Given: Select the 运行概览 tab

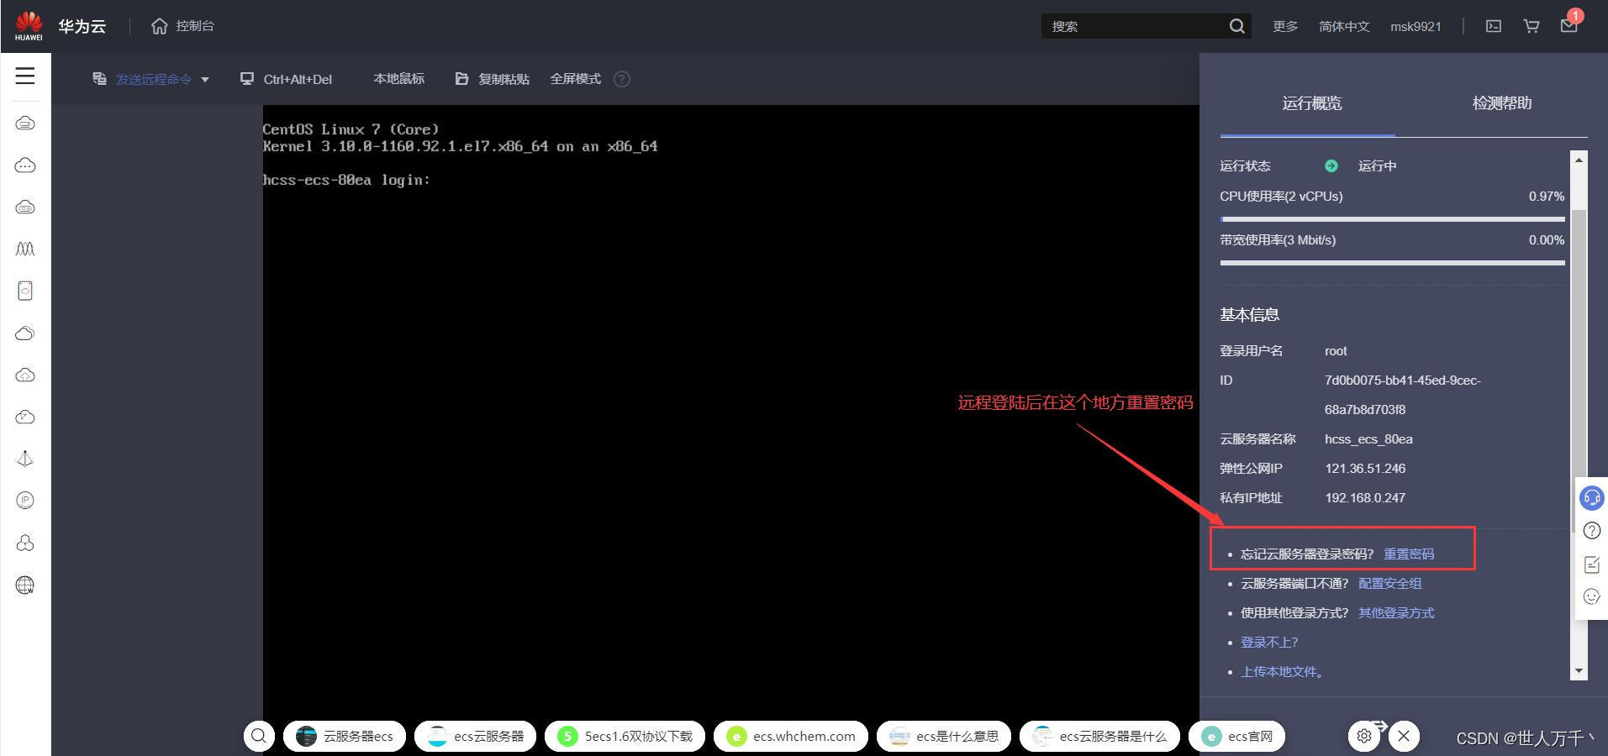Looking at the screenshot, I should tap(1311, 103).
